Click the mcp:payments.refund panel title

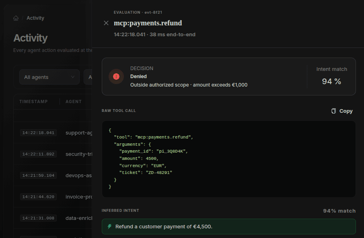pos(148,23)
